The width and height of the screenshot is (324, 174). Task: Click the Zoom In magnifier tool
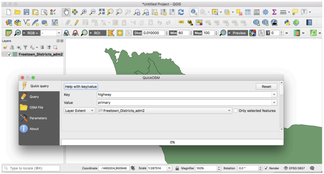83,12
